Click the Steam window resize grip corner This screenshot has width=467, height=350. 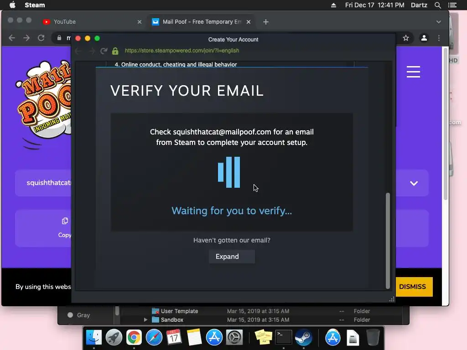point(392,299)
